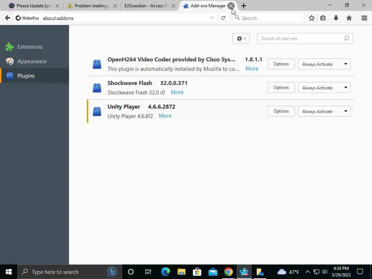
Task: Close the Please Update tab
Action: (57, 6)
